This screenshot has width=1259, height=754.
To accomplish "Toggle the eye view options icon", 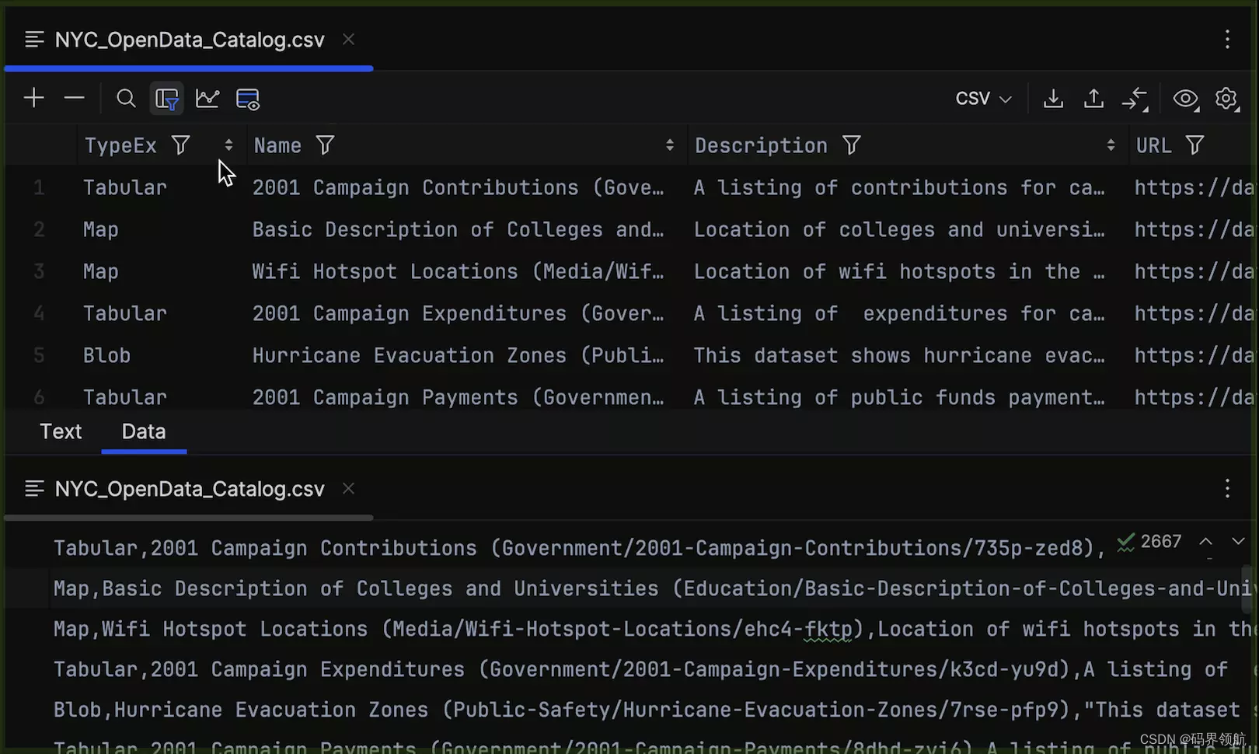I will pos(1186,99).
